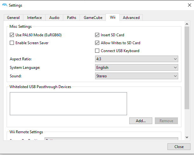Screen dimensions: 194x155
Task: Click the System Language label
Action: pyautogui.click(x=25, y=68)
